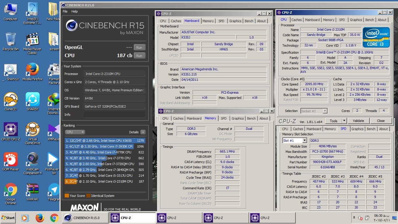Open File menu in Cinebench
Viewport: 398px width, 224px height.
(65, 11)
